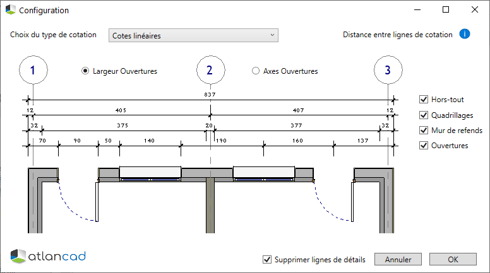Click the 160 dimension value
Image resolution: width=490 pixels, height=273 pixels.
click(x=298, y=141)
